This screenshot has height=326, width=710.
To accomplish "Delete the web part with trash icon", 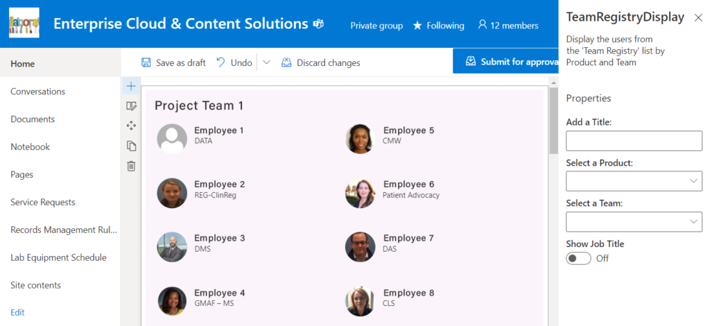I will coord(131,166).
